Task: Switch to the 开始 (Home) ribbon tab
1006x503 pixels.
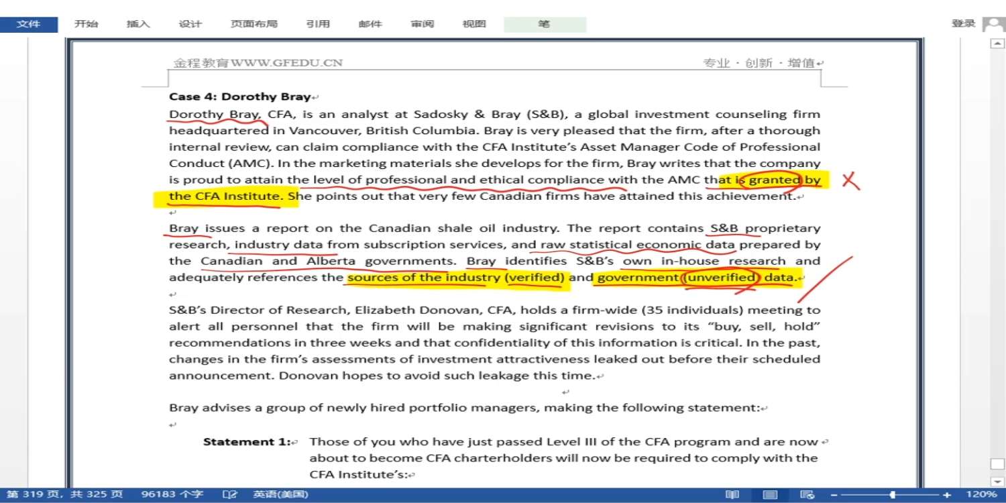Action: [x=86, y=24]
